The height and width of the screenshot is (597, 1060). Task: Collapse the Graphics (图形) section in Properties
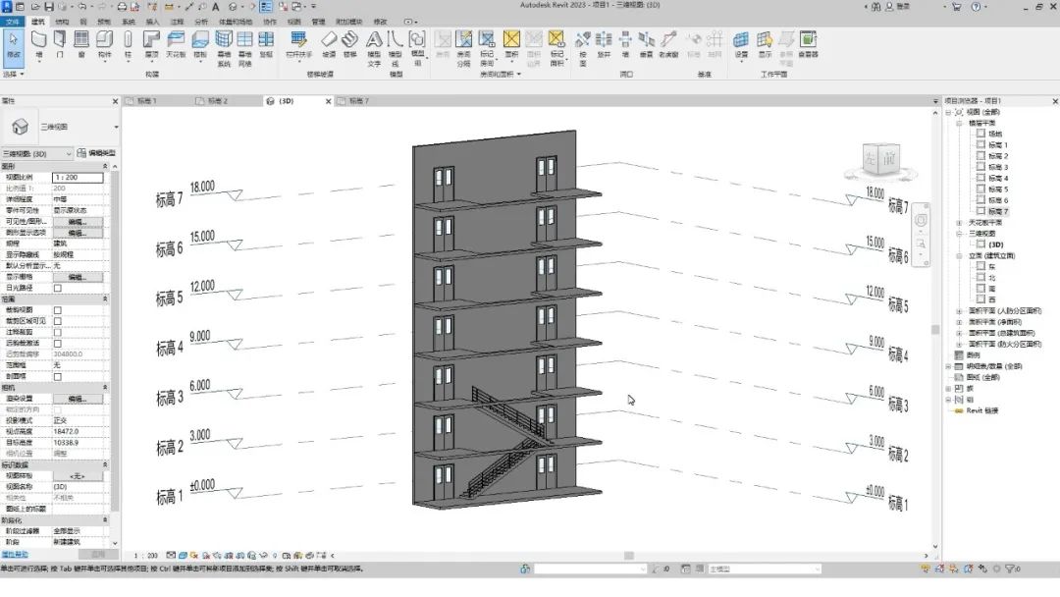click(x=105, y=166)
